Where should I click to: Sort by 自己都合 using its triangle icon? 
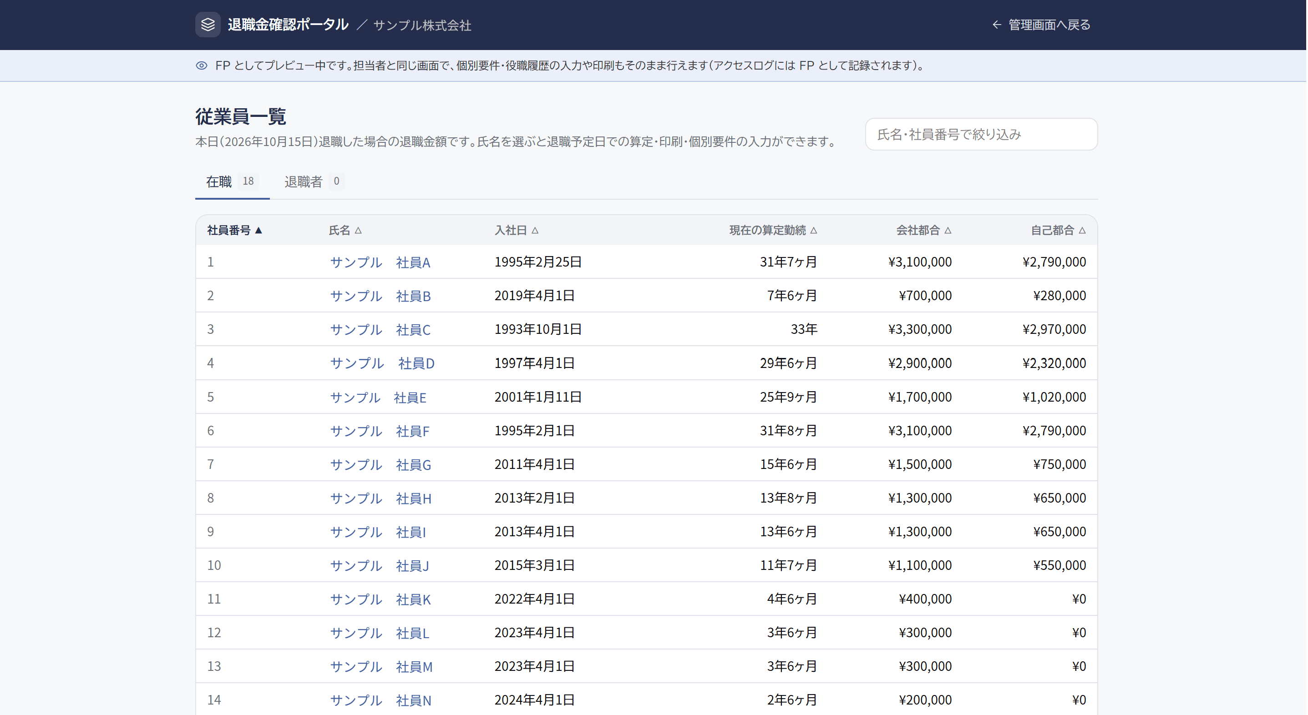1082,231
